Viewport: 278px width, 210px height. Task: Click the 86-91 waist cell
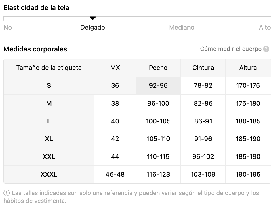203,121
